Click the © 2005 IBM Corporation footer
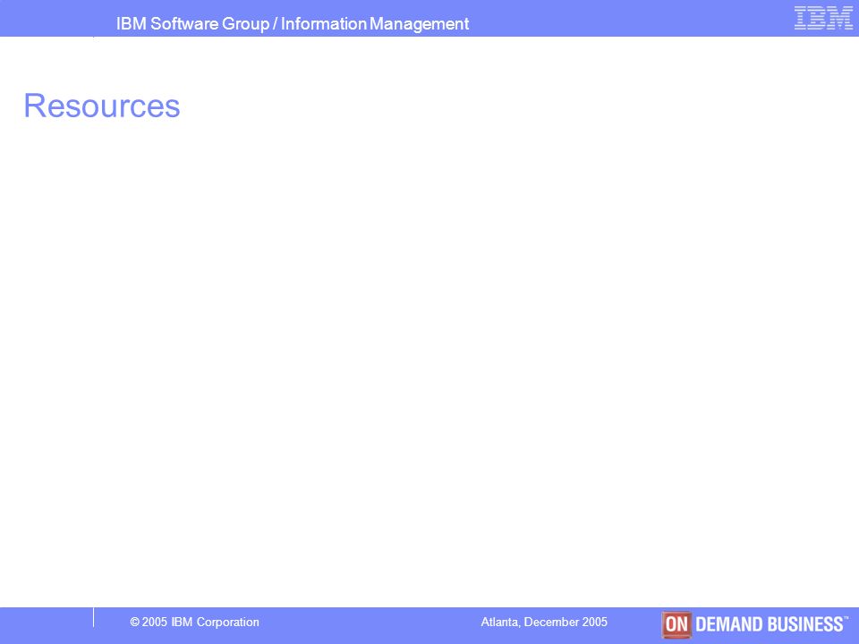This screenshot has height=644, width=859. [194, 623]
